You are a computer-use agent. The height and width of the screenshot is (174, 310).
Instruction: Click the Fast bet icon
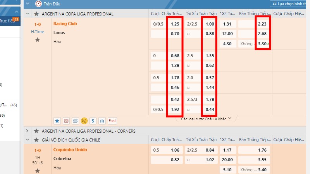tap(112, 121)
